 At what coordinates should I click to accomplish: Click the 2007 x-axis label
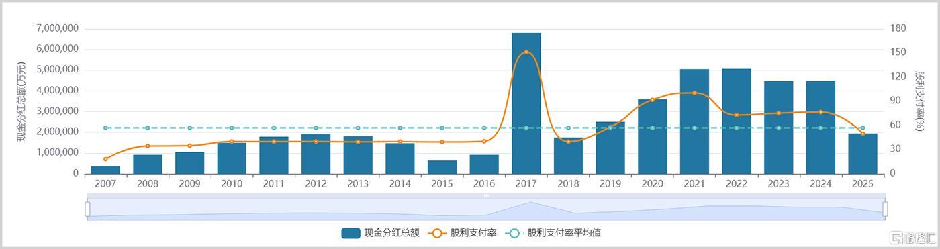(105, 183)
